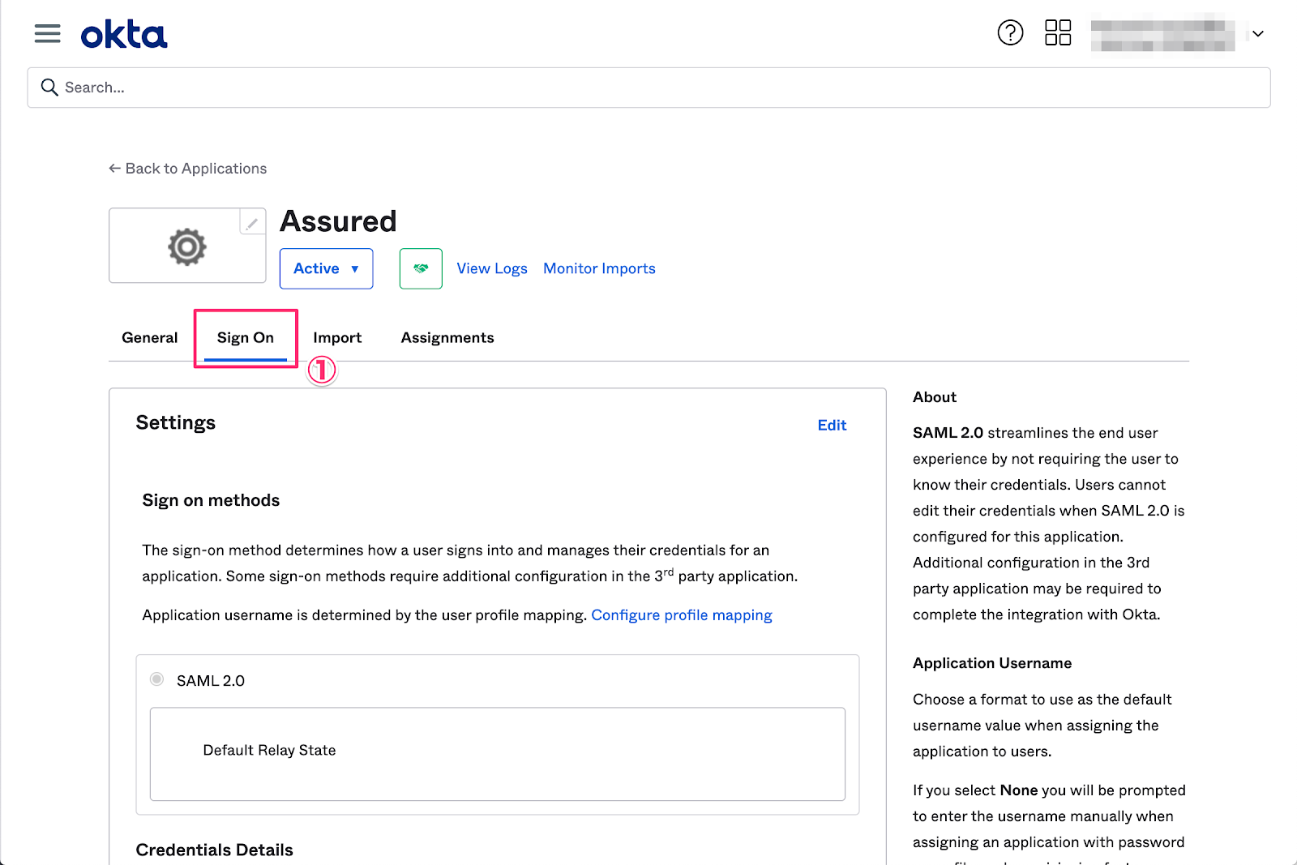Edit the app logo pencil icon
The image size is (1297, 865).
click(x=252, y=222)
